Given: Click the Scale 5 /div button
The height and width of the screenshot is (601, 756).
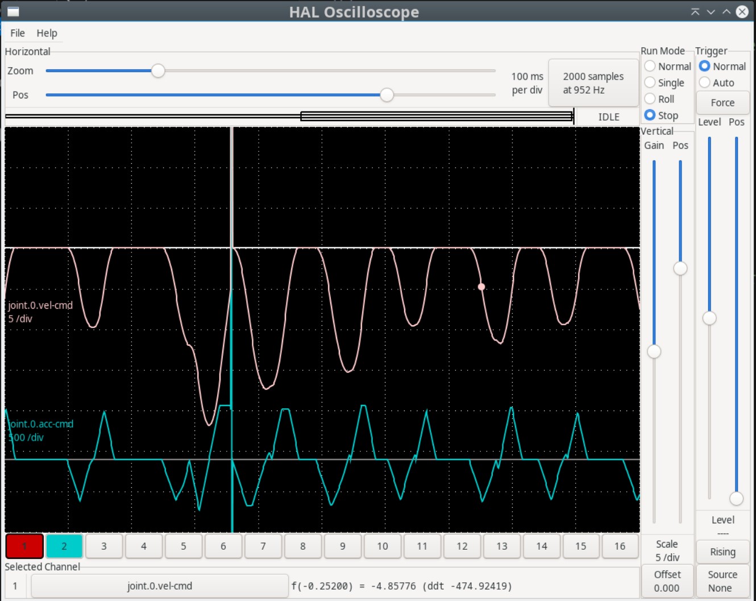Looking at the screenshot, I should [x=667, y=550].
